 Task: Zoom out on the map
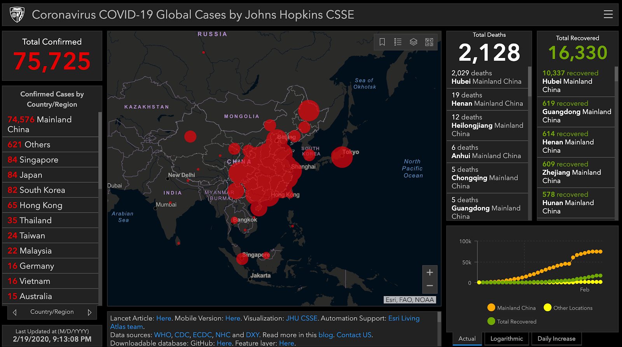(430, 286)
